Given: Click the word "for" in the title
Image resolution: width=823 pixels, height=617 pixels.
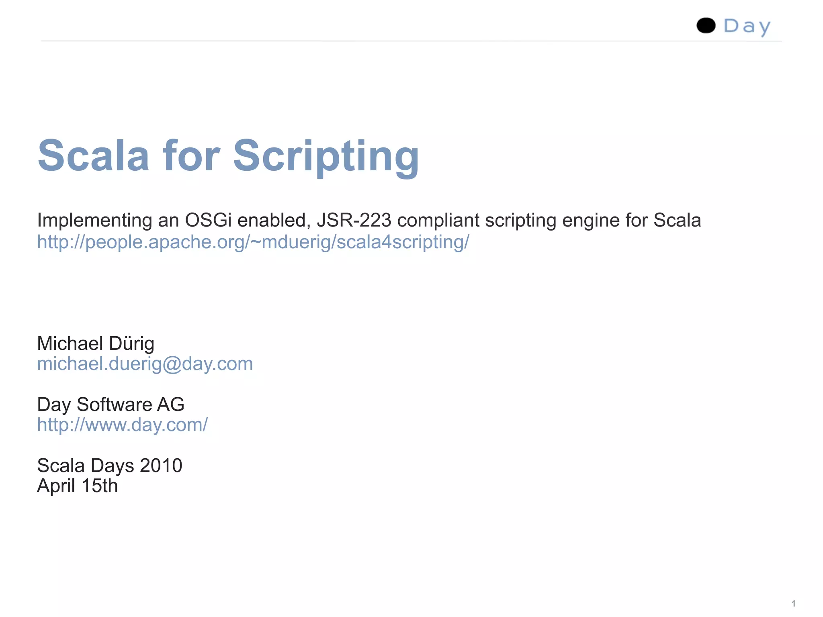Looking at the screenshot, I should (191, 156).
